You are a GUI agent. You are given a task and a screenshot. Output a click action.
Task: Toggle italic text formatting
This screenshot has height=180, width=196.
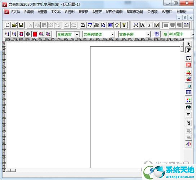pyautogui.click(x=150, y=25)
